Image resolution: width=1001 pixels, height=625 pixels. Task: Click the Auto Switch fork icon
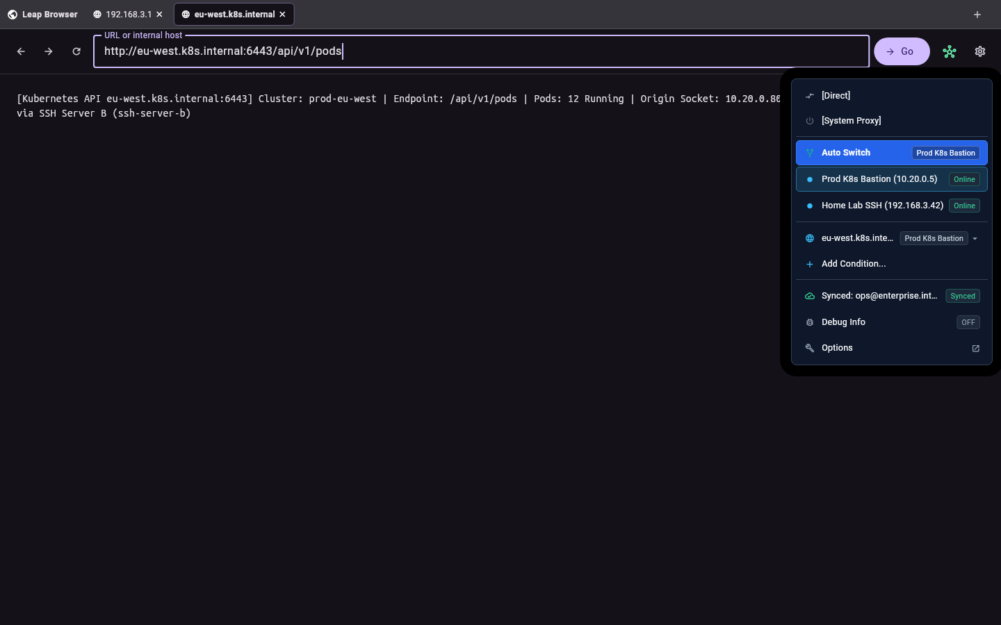[810, 153]
